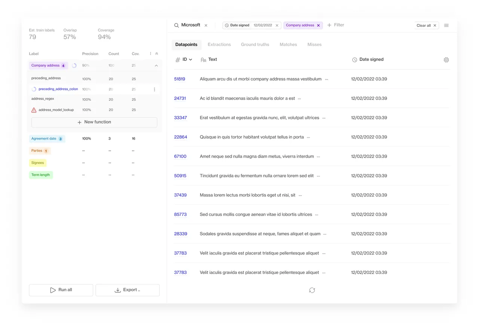The height and width of the screenshot is (329, 479).
Task: Click the Precision column header
Action: pos(90,54)
